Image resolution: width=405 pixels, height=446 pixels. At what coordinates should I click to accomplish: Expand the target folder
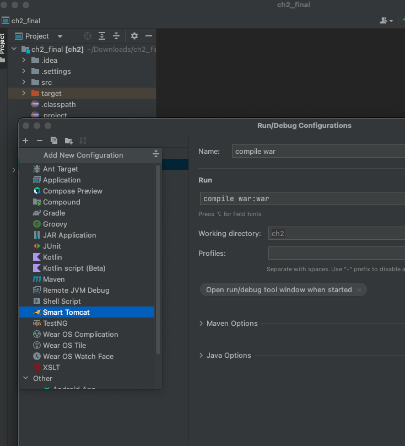click(x=24, y=93)
